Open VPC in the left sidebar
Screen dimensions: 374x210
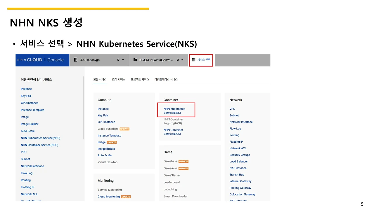(24, 152)
